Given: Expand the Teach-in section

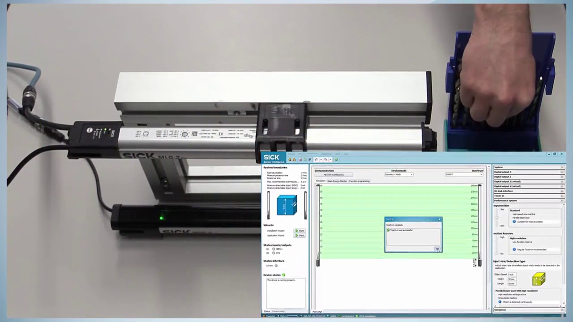Looking at the screenshot, I should 529,196.
